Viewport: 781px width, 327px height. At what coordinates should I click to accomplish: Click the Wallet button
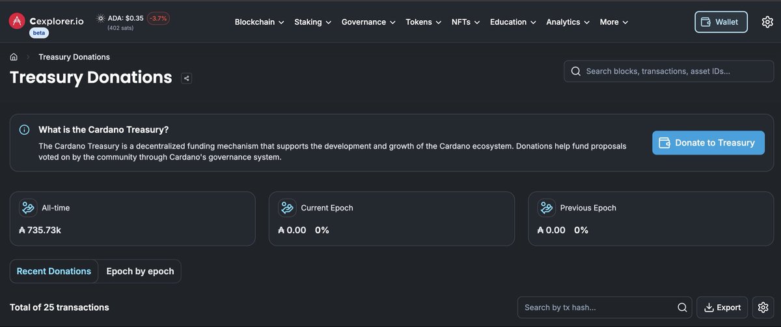pos(721,22)
